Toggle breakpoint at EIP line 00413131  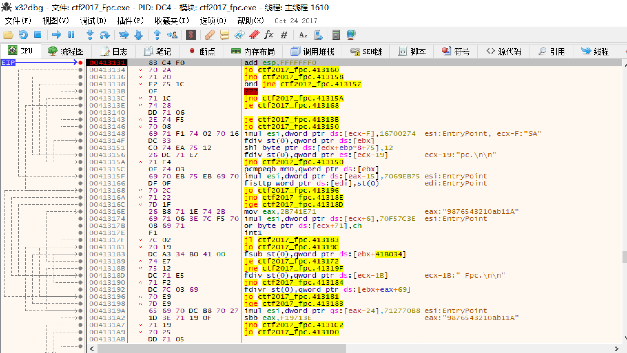[x=80, y=63]
